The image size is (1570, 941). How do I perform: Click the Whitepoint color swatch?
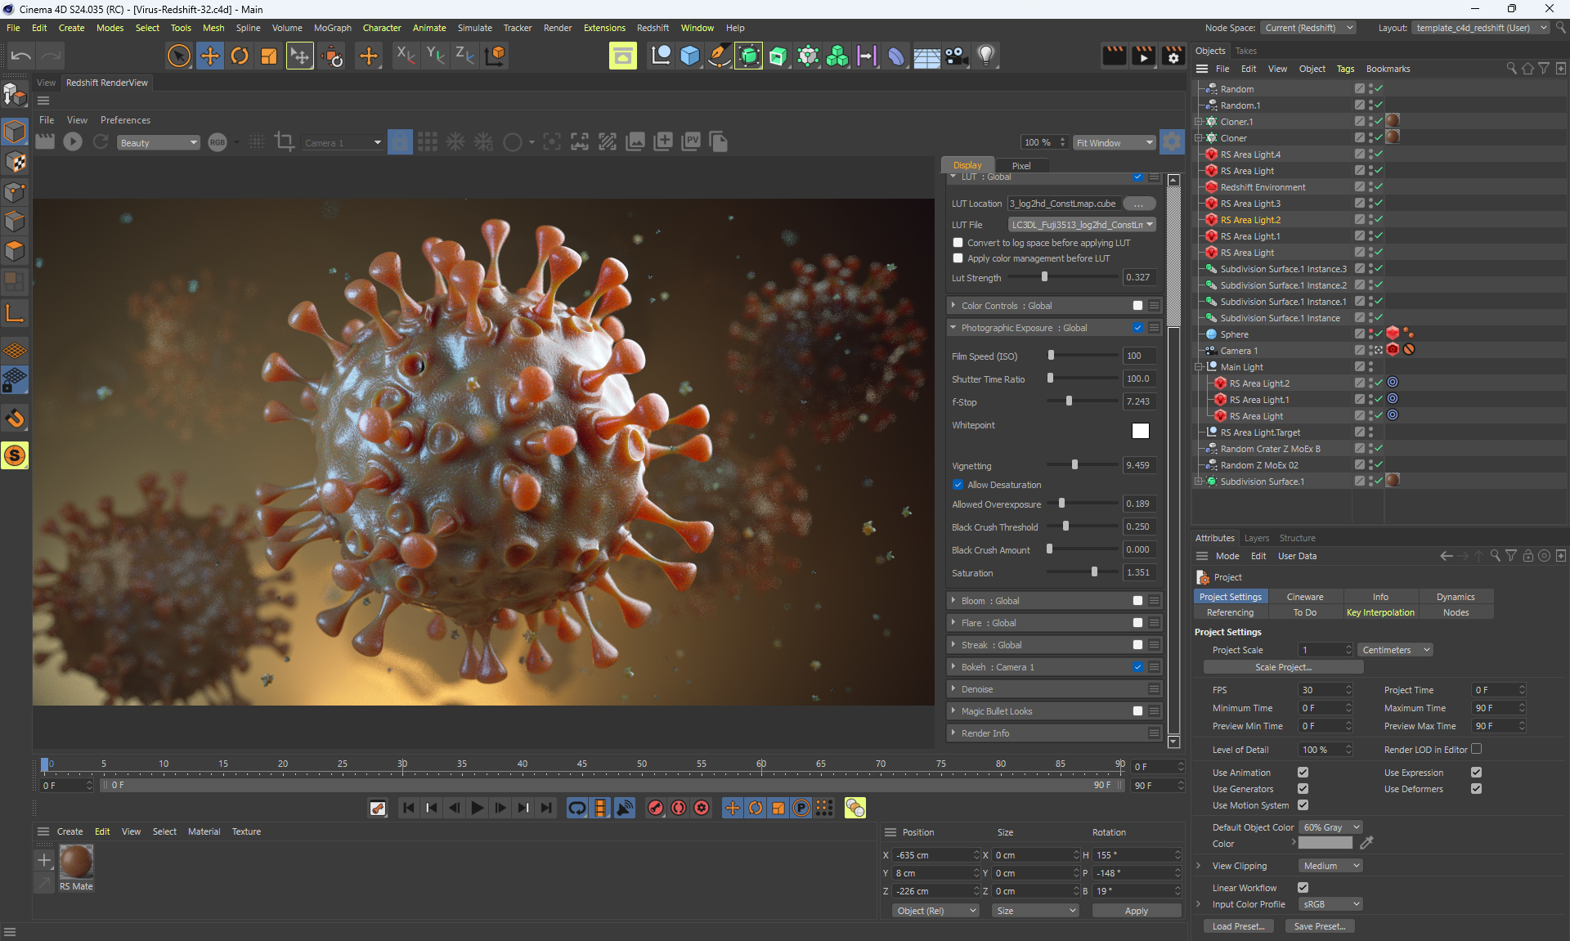point(1140,431)
